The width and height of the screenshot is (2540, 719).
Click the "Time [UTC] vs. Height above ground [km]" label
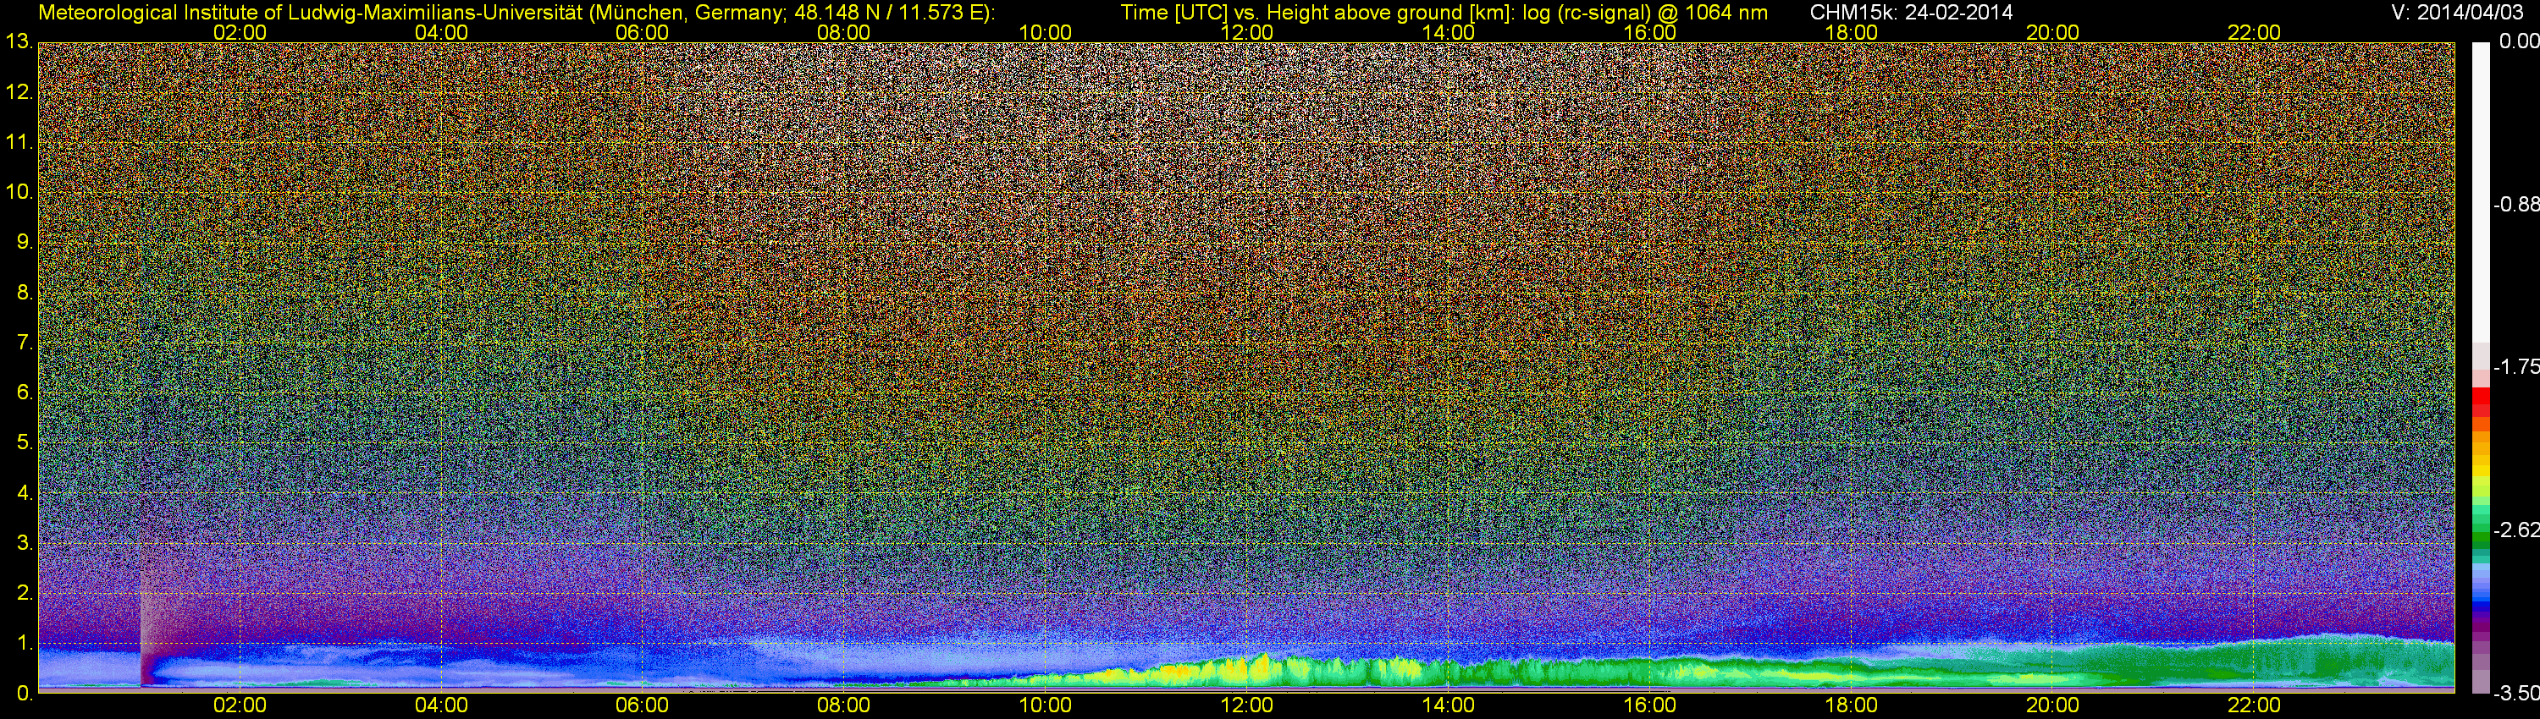[1317, 12]
